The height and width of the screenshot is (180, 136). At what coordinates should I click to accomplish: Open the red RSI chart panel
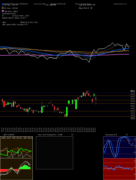119,169
